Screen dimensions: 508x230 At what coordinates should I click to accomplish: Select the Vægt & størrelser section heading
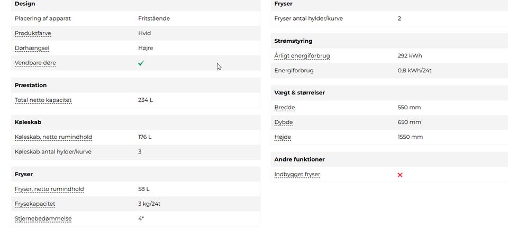pos(300,92)
